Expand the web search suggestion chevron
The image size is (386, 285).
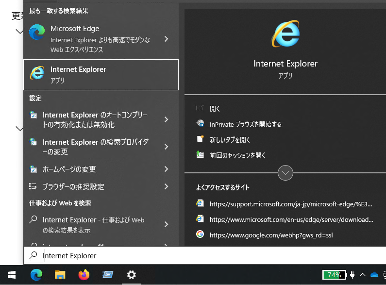tap(167, 224)
